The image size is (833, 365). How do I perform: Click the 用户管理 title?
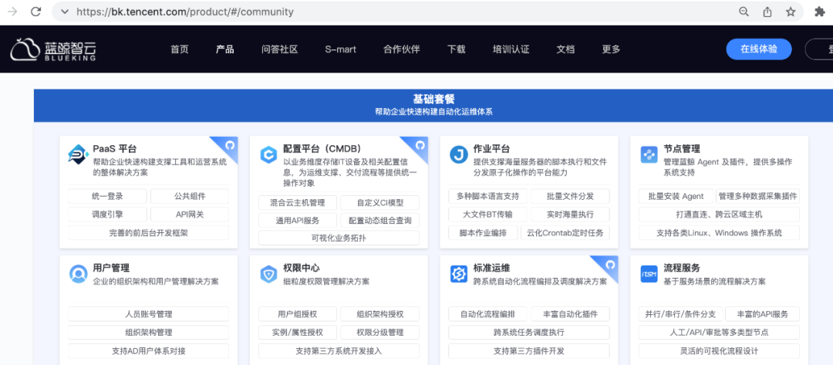click(111, 268)
